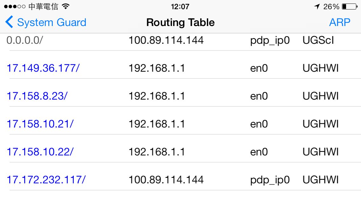The image size is (361, 203).
Task: Tap the cellular signal strength dots
Action: click(15, 6)
